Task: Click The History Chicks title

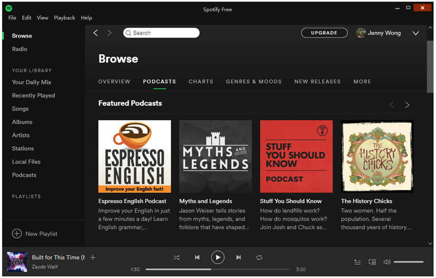Action: click(x=366, y=201)
